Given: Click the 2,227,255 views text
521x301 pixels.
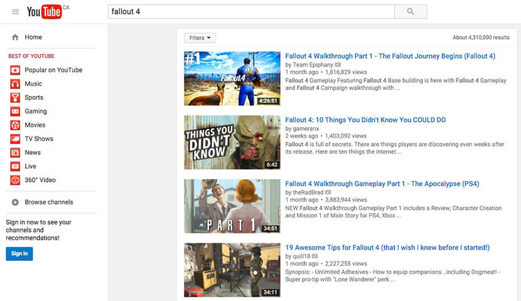Looking at the screenshot, I should (346, 263).
